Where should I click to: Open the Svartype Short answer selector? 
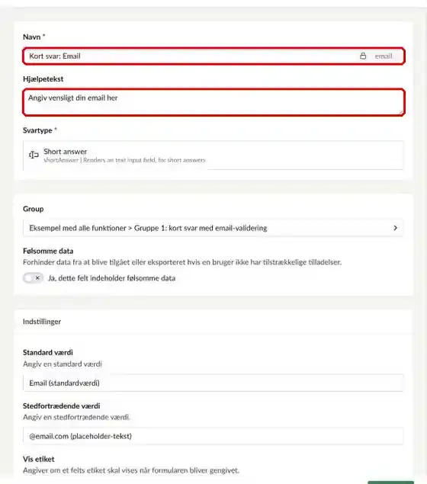pos(213,155)
